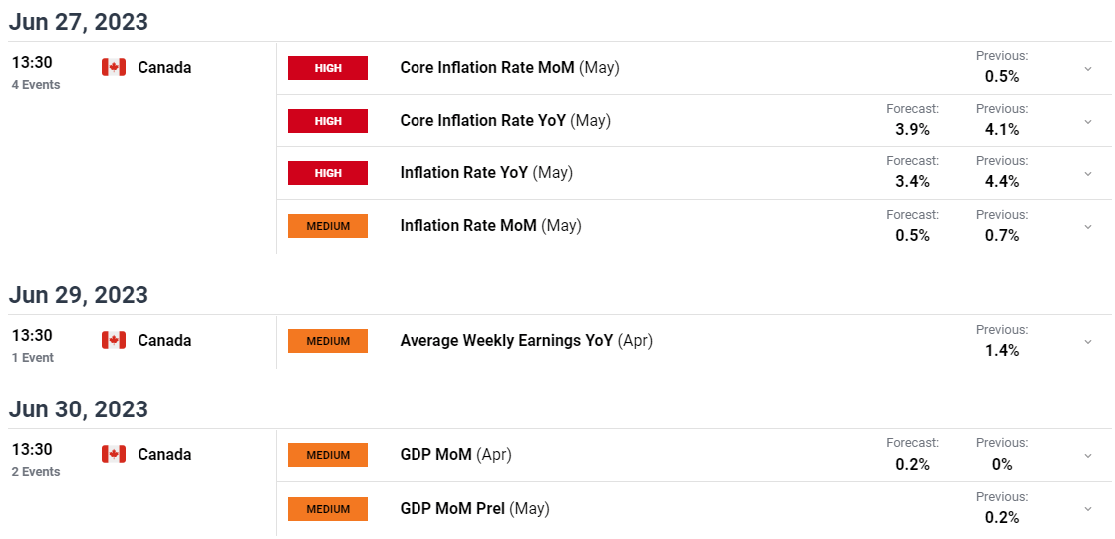Click MEDIUM badge beside GDP MoM Prel
Viewport: 1115px width, 539px height.
(328, 509)
